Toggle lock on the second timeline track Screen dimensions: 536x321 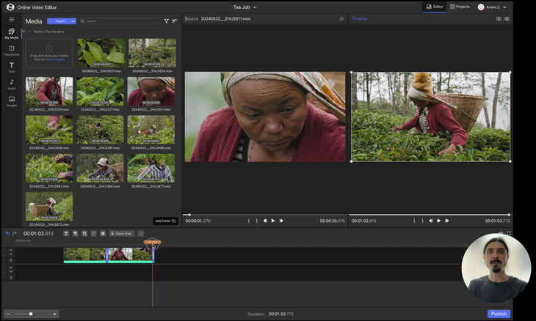click(11, 278)
